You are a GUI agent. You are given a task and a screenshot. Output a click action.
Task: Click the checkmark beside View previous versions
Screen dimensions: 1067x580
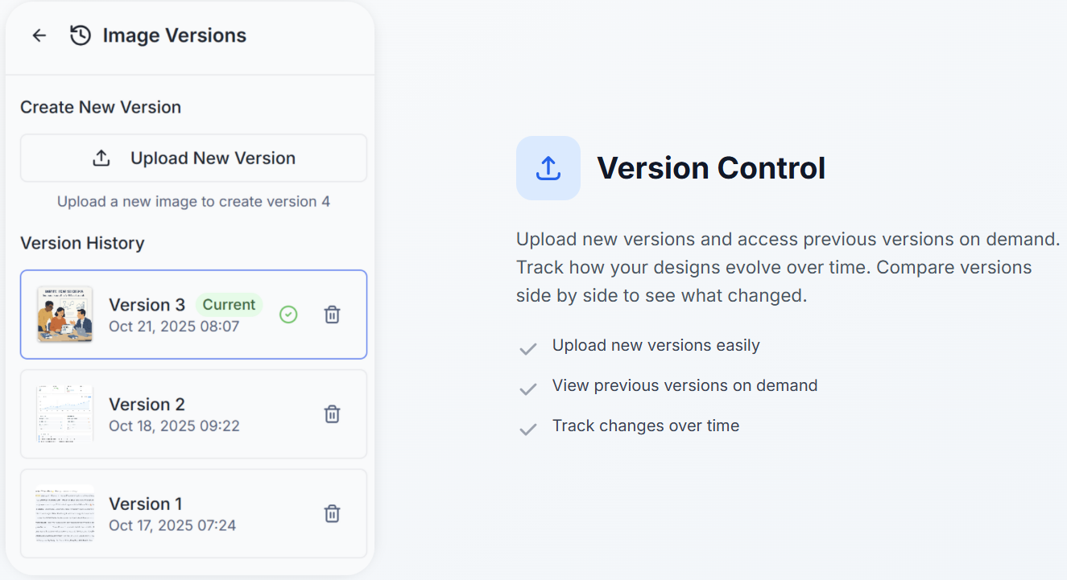[527, 388]
